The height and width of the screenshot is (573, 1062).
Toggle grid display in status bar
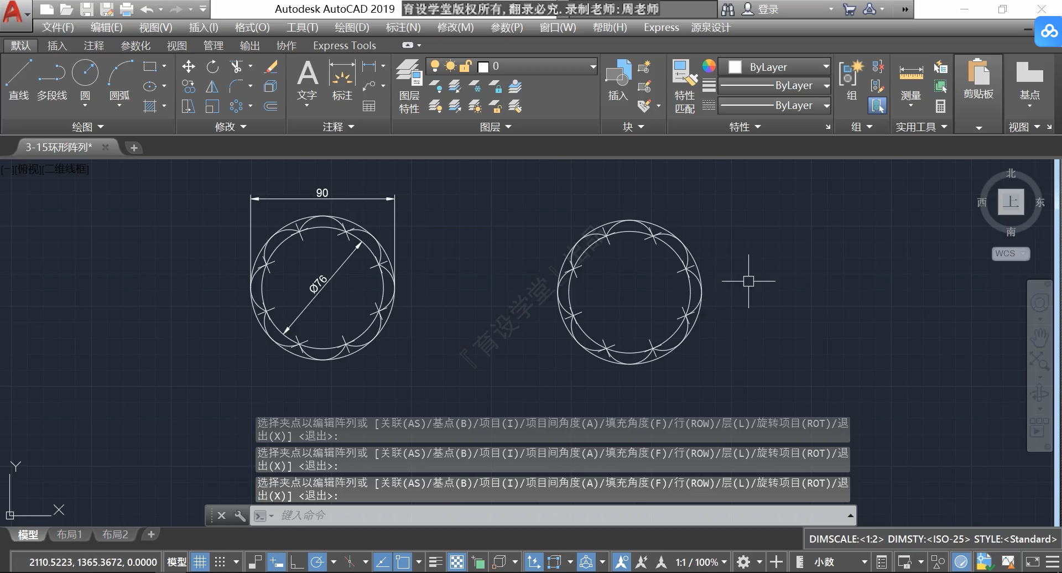pos(200,562)
